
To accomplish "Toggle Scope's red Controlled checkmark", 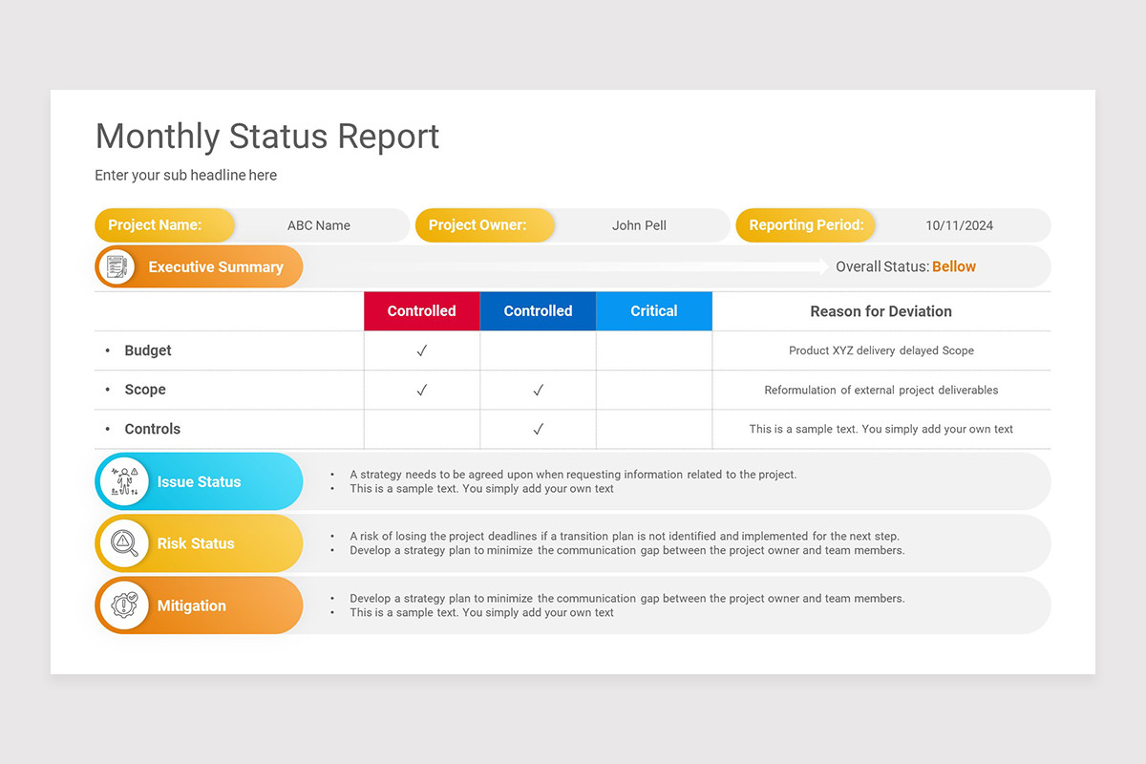I will click(x=421, y=390).
